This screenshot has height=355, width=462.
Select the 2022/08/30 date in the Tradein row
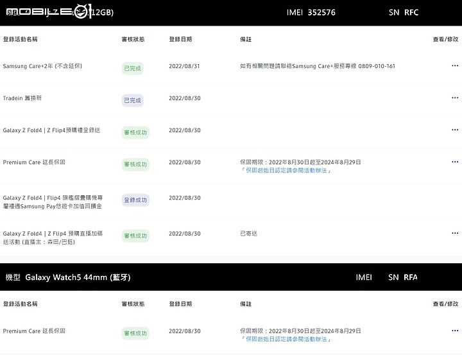click(x=185, y=98)
